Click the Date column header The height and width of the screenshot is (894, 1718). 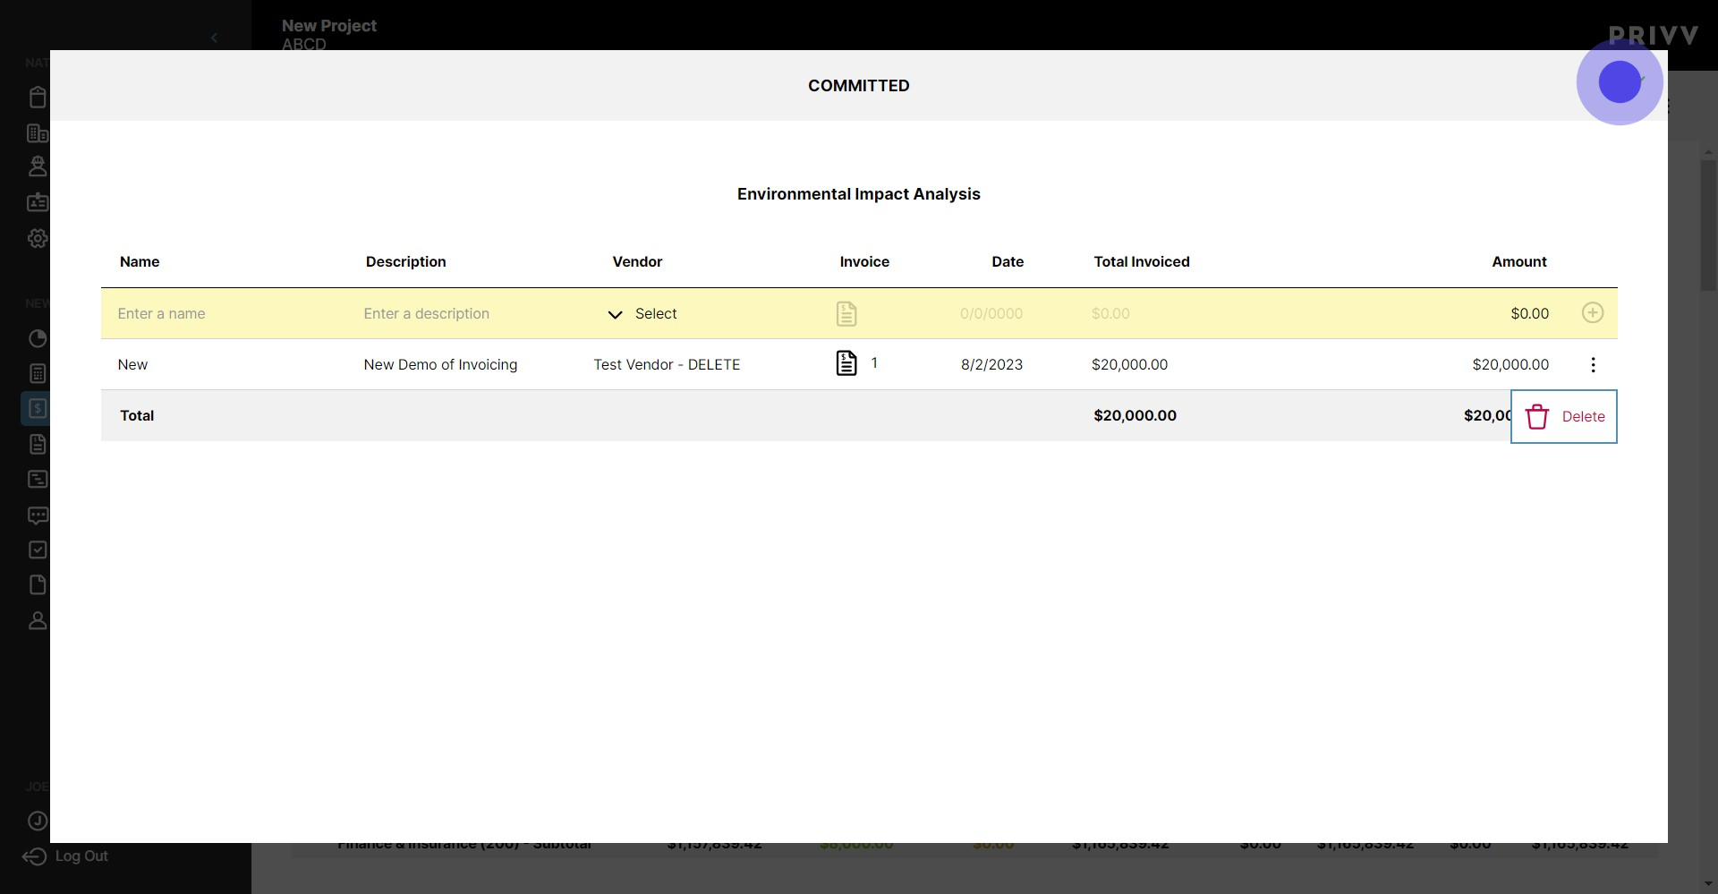coord(1008,261)
